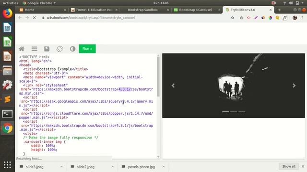This screenshot has height=172, width=307.
Task: Select third carousel indicator bar
Action: click(242, 112)
